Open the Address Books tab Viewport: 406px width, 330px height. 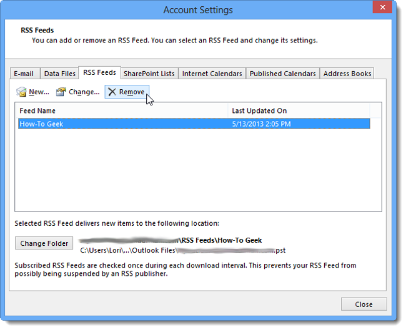(347, 74)
